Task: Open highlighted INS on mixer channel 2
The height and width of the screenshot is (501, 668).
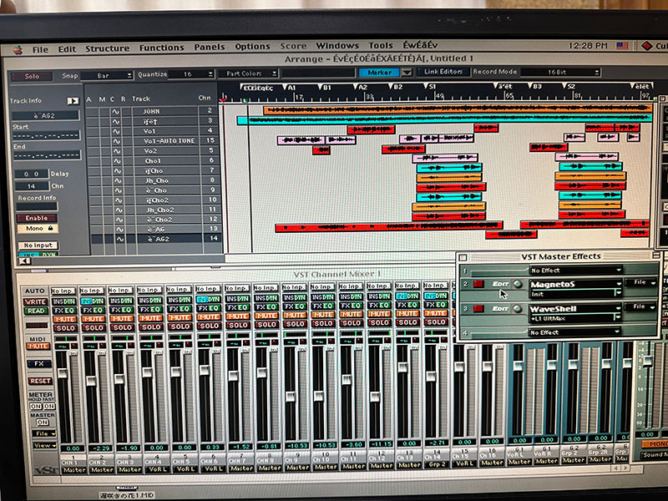Action: (x=87, y=301)
